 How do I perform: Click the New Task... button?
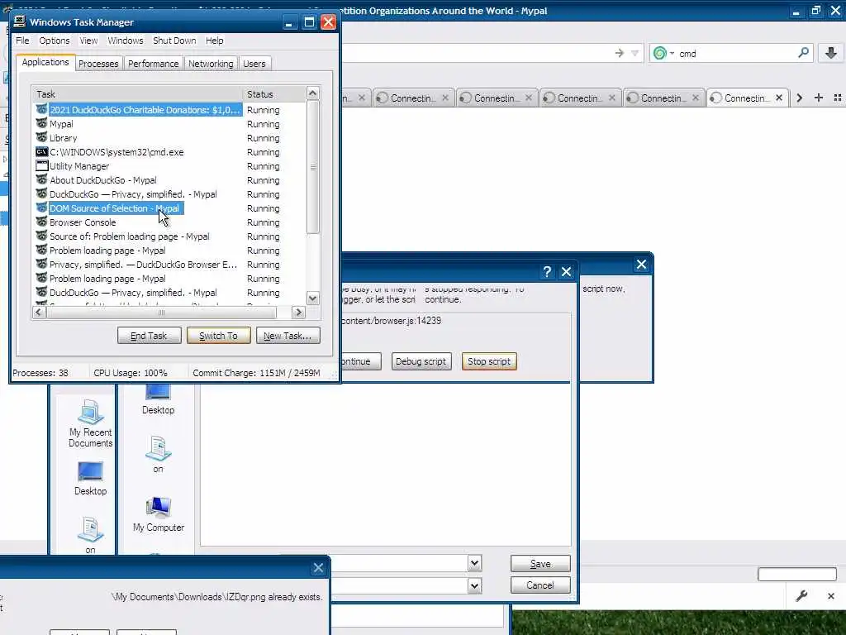pos(288,336)
